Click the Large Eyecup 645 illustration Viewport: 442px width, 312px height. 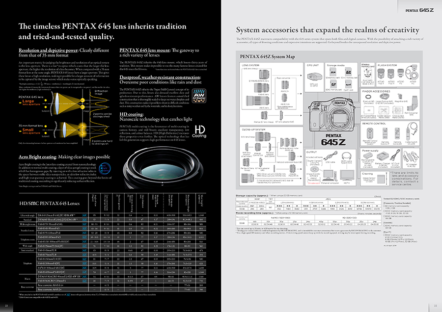click(384, 97)
